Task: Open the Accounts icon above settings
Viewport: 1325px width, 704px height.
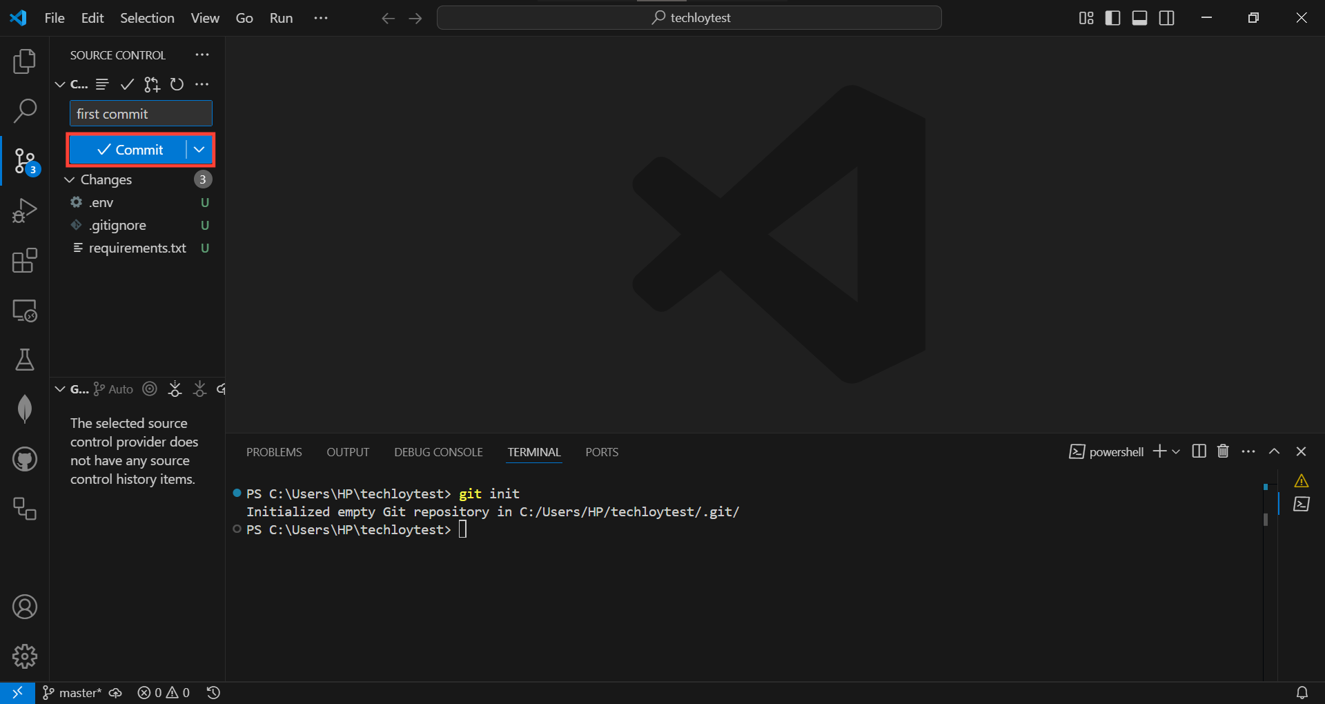Action: pos(25,607)
